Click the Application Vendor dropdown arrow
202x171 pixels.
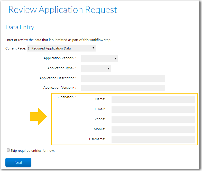[115, 59]
